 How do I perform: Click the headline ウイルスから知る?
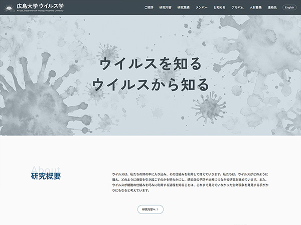pos(150,84)
